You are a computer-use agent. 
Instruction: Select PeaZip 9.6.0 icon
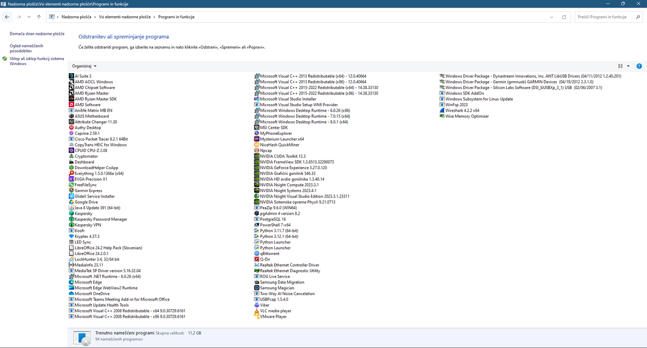click(x=256, y=208)
